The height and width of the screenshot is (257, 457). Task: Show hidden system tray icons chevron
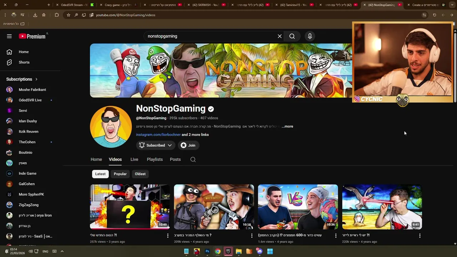pos(62,251)
